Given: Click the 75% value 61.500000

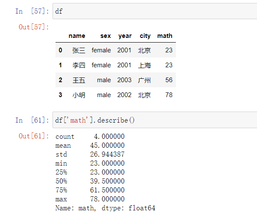Looking at the screenshot, I should pyautogui.click(x=107, y=190).
